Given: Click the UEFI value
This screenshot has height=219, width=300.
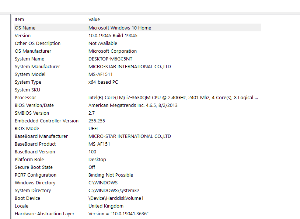Looking at the screenshot, I should click(x=93, y=128).
